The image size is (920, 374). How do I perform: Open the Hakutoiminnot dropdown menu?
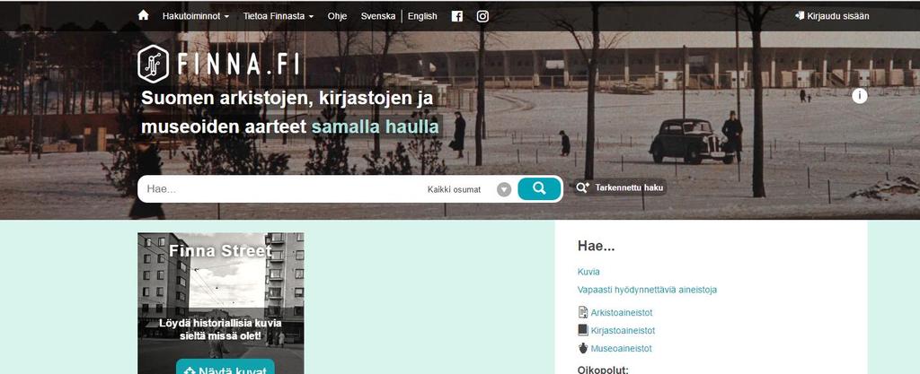[x=196, y=16]
